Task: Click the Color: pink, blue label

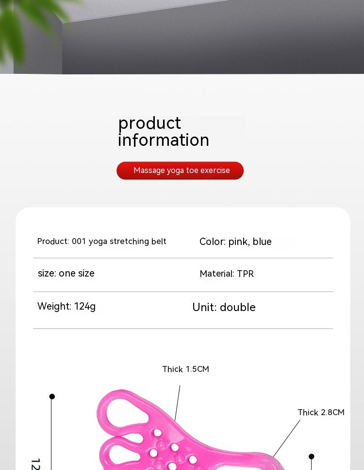Action: tap(235, 242)
